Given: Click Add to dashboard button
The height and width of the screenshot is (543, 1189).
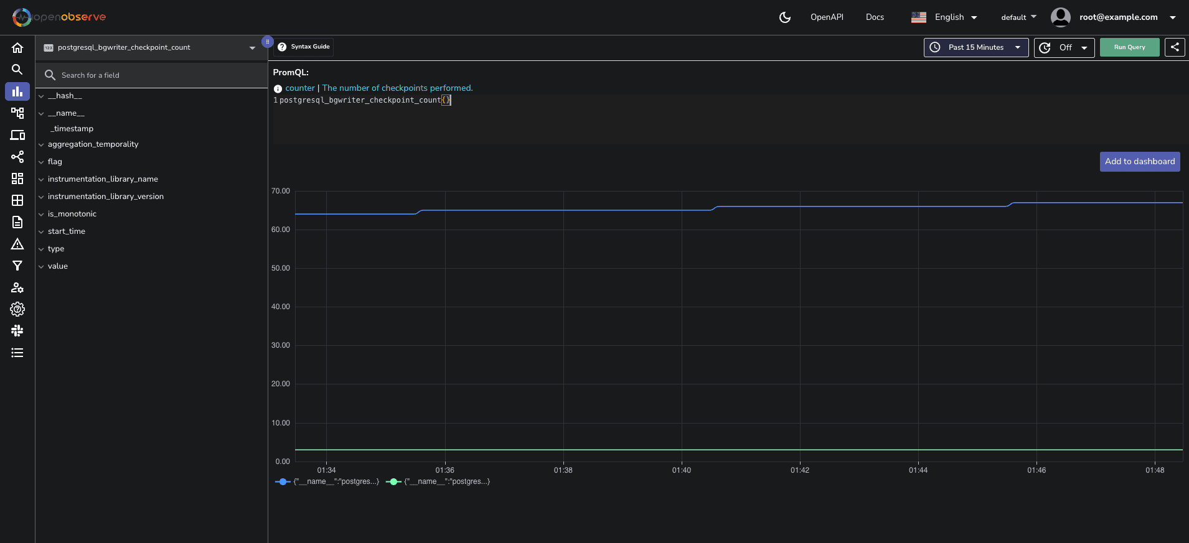Looking at the screenshot, I should click(1139, 162).
